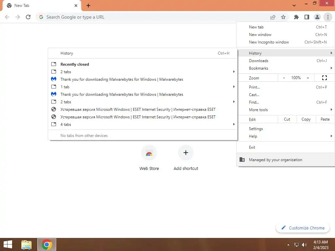
Task: Click the Customize Chrome button
Action: click(303, 228)
